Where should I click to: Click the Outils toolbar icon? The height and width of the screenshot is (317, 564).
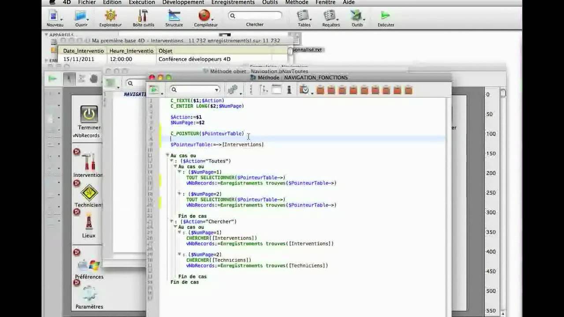(x=356, y=16)
